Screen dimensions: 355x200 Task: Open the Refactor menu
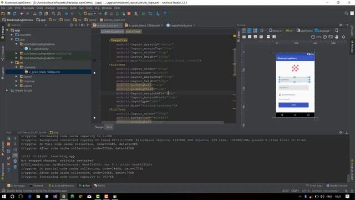tap(62, 8)
